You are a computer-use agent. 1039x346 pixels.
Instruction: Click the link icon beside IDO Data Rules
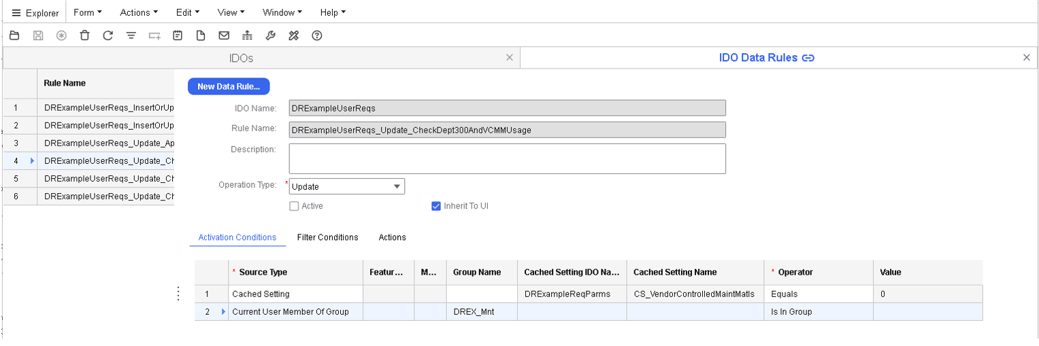808,58
